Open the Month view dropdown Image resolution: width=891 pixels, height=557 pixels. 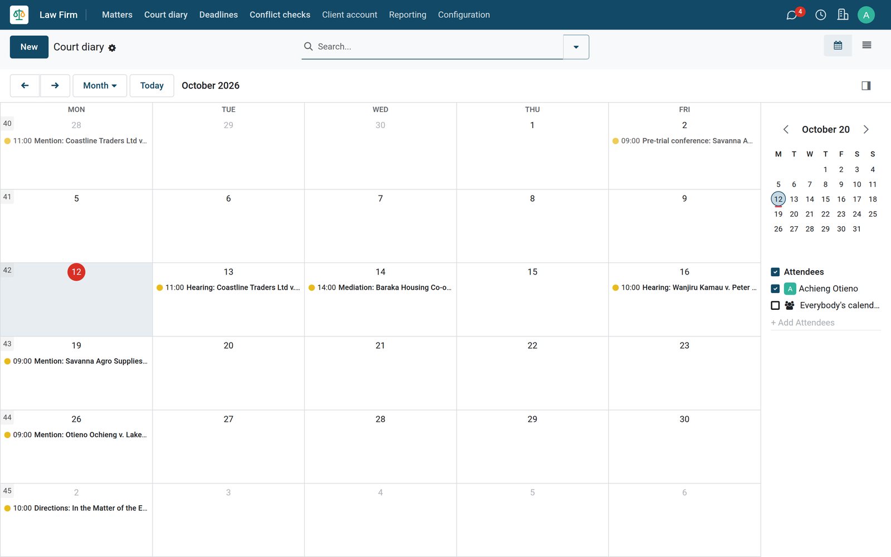tap(100, 86)
